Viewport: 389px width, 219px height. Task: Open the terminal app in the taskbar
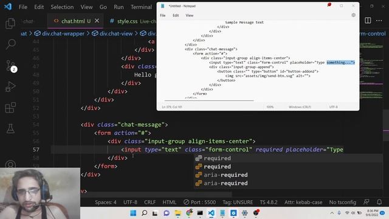pyautogui.click(x=200, y=213)
